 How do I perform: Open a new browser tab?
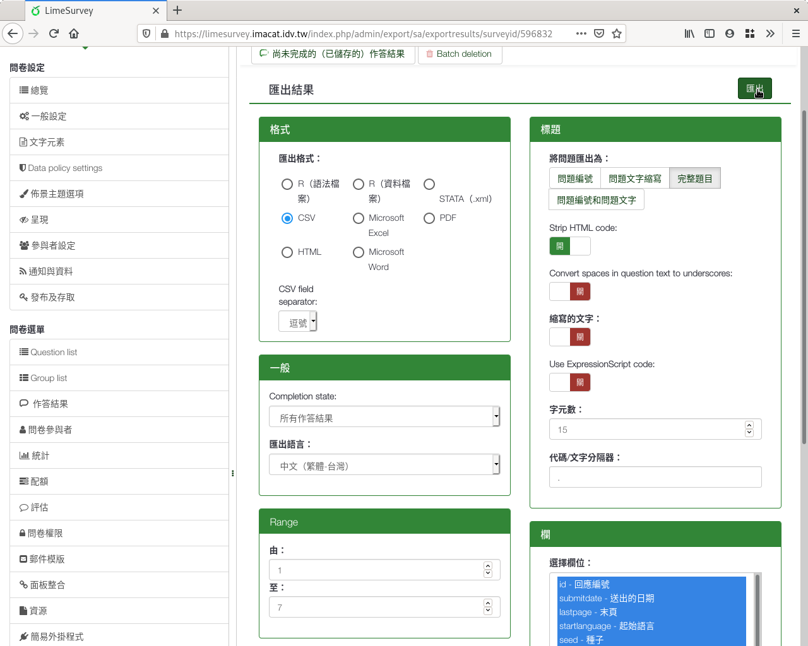point(177,10)
